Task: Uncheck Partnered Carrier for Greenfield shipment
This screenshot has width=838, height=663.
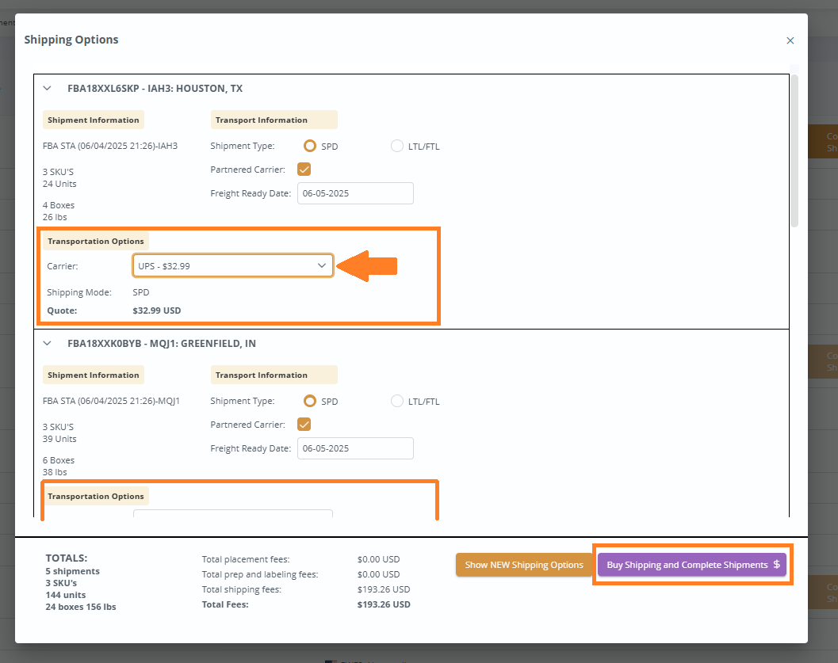Action: point(304,424)
